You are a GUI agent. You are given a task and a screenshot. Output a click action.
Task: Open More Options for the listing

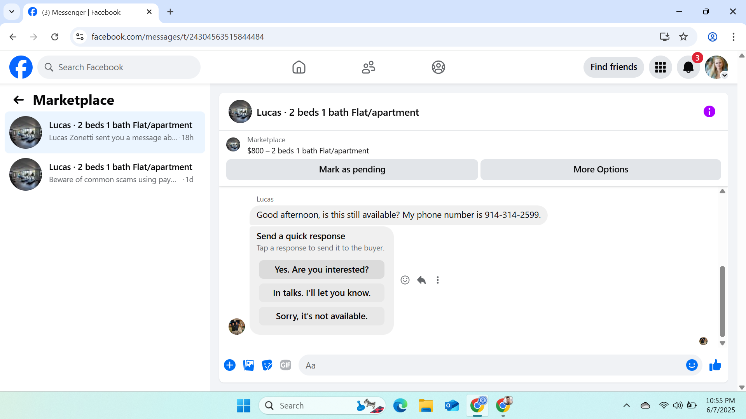[601, 170]
